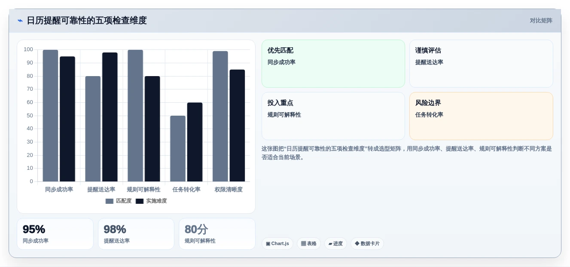Toggle the 匹配度 legend swatch
This screenshot has height=267, width=570.
pyautogui.click(x=110, y=201)
